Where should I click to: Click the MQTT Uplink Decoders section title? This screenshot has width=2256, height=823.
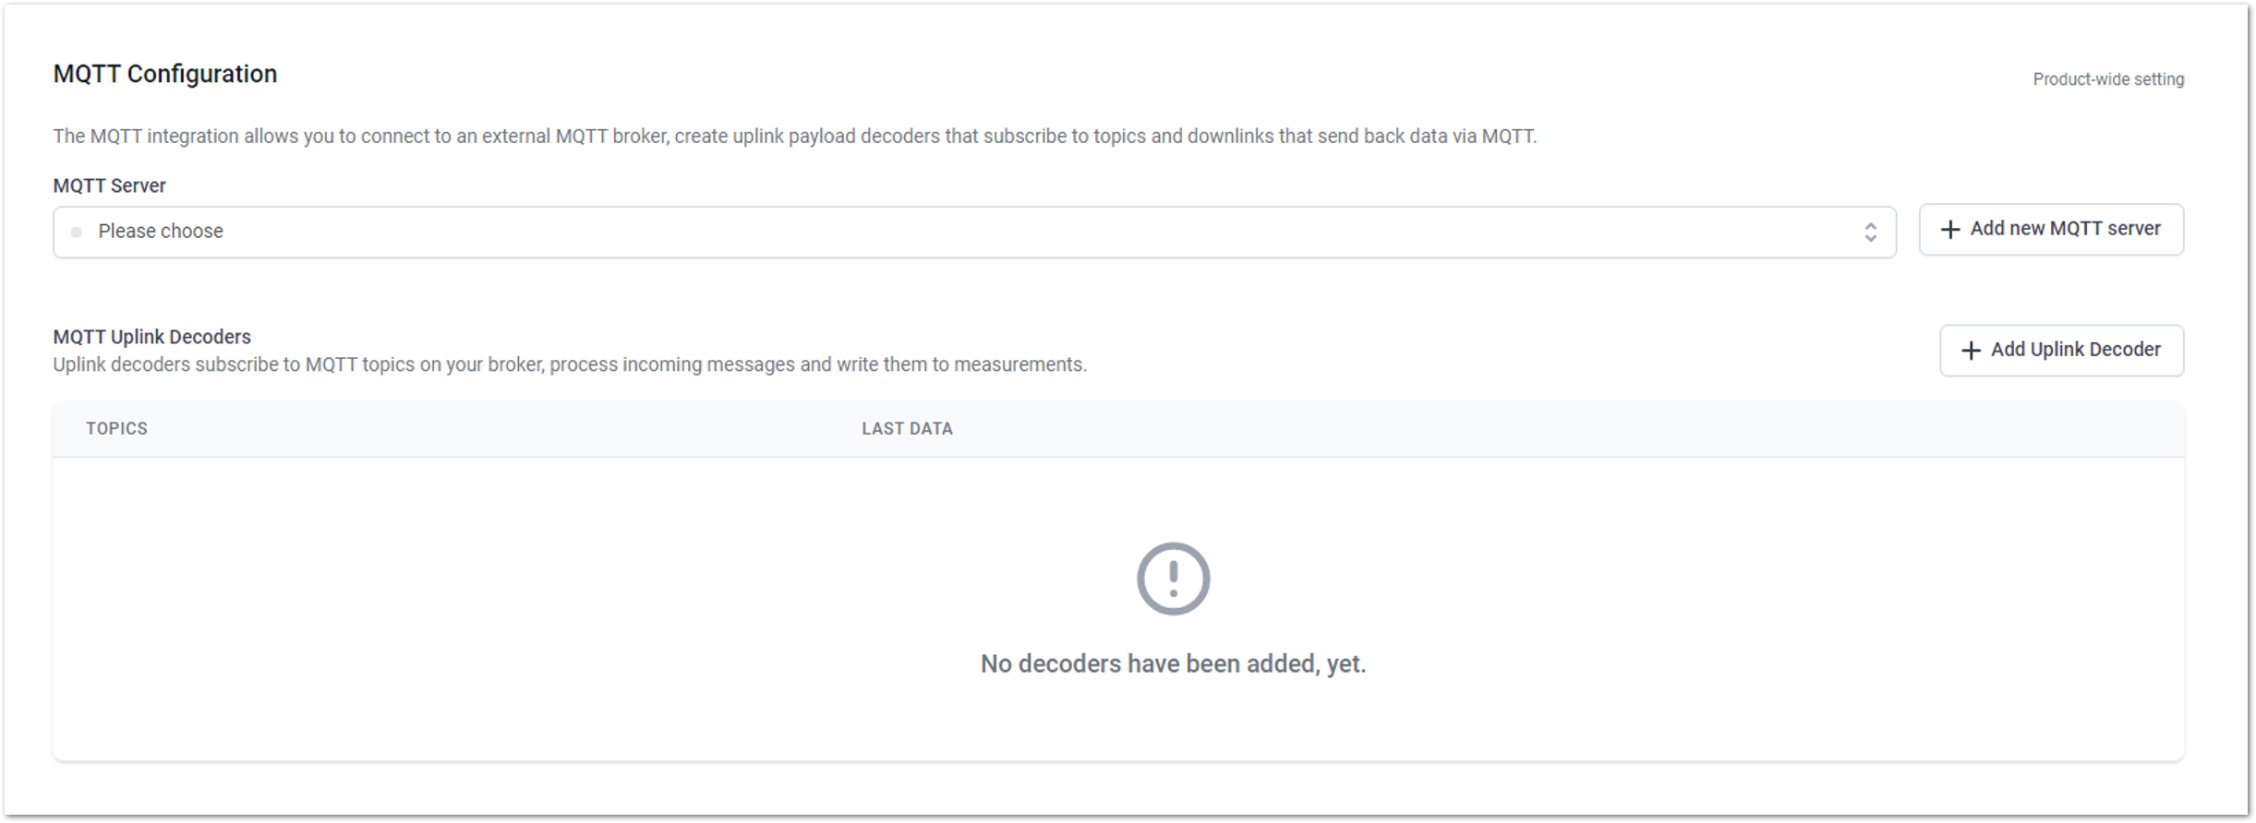pos(152,337)
